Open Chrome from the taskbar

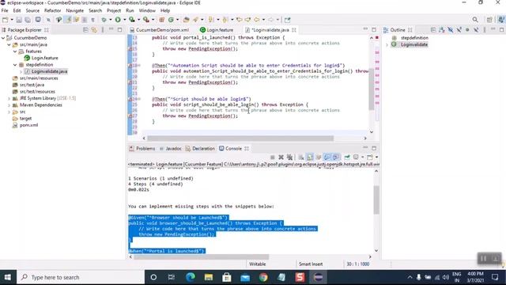tap(263, 277)
